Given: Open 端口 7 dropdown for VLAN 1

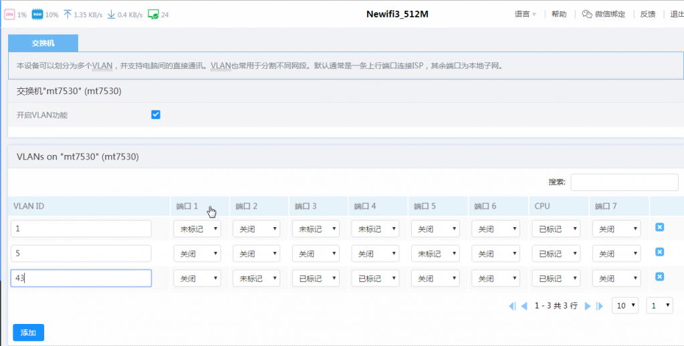Looking at the screenshot, I should coord(616,228).
